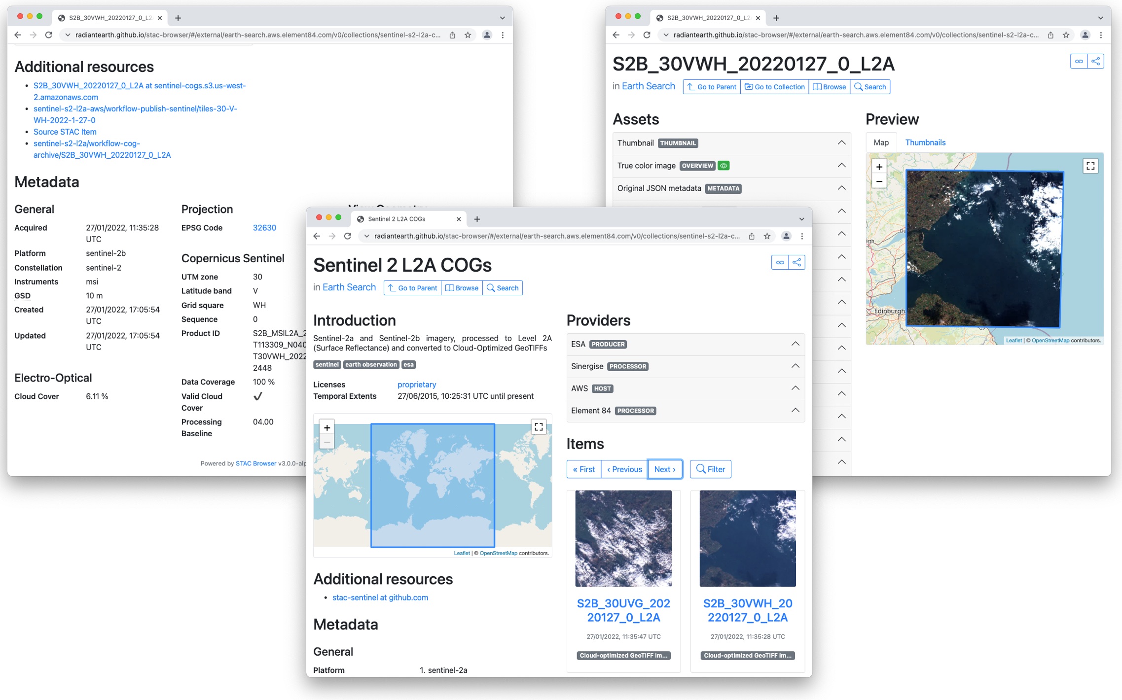The width and height of the screenshot is (1122, 700).
Task: Click the Filter button in Items section
Action: click(x=710, y=468)
